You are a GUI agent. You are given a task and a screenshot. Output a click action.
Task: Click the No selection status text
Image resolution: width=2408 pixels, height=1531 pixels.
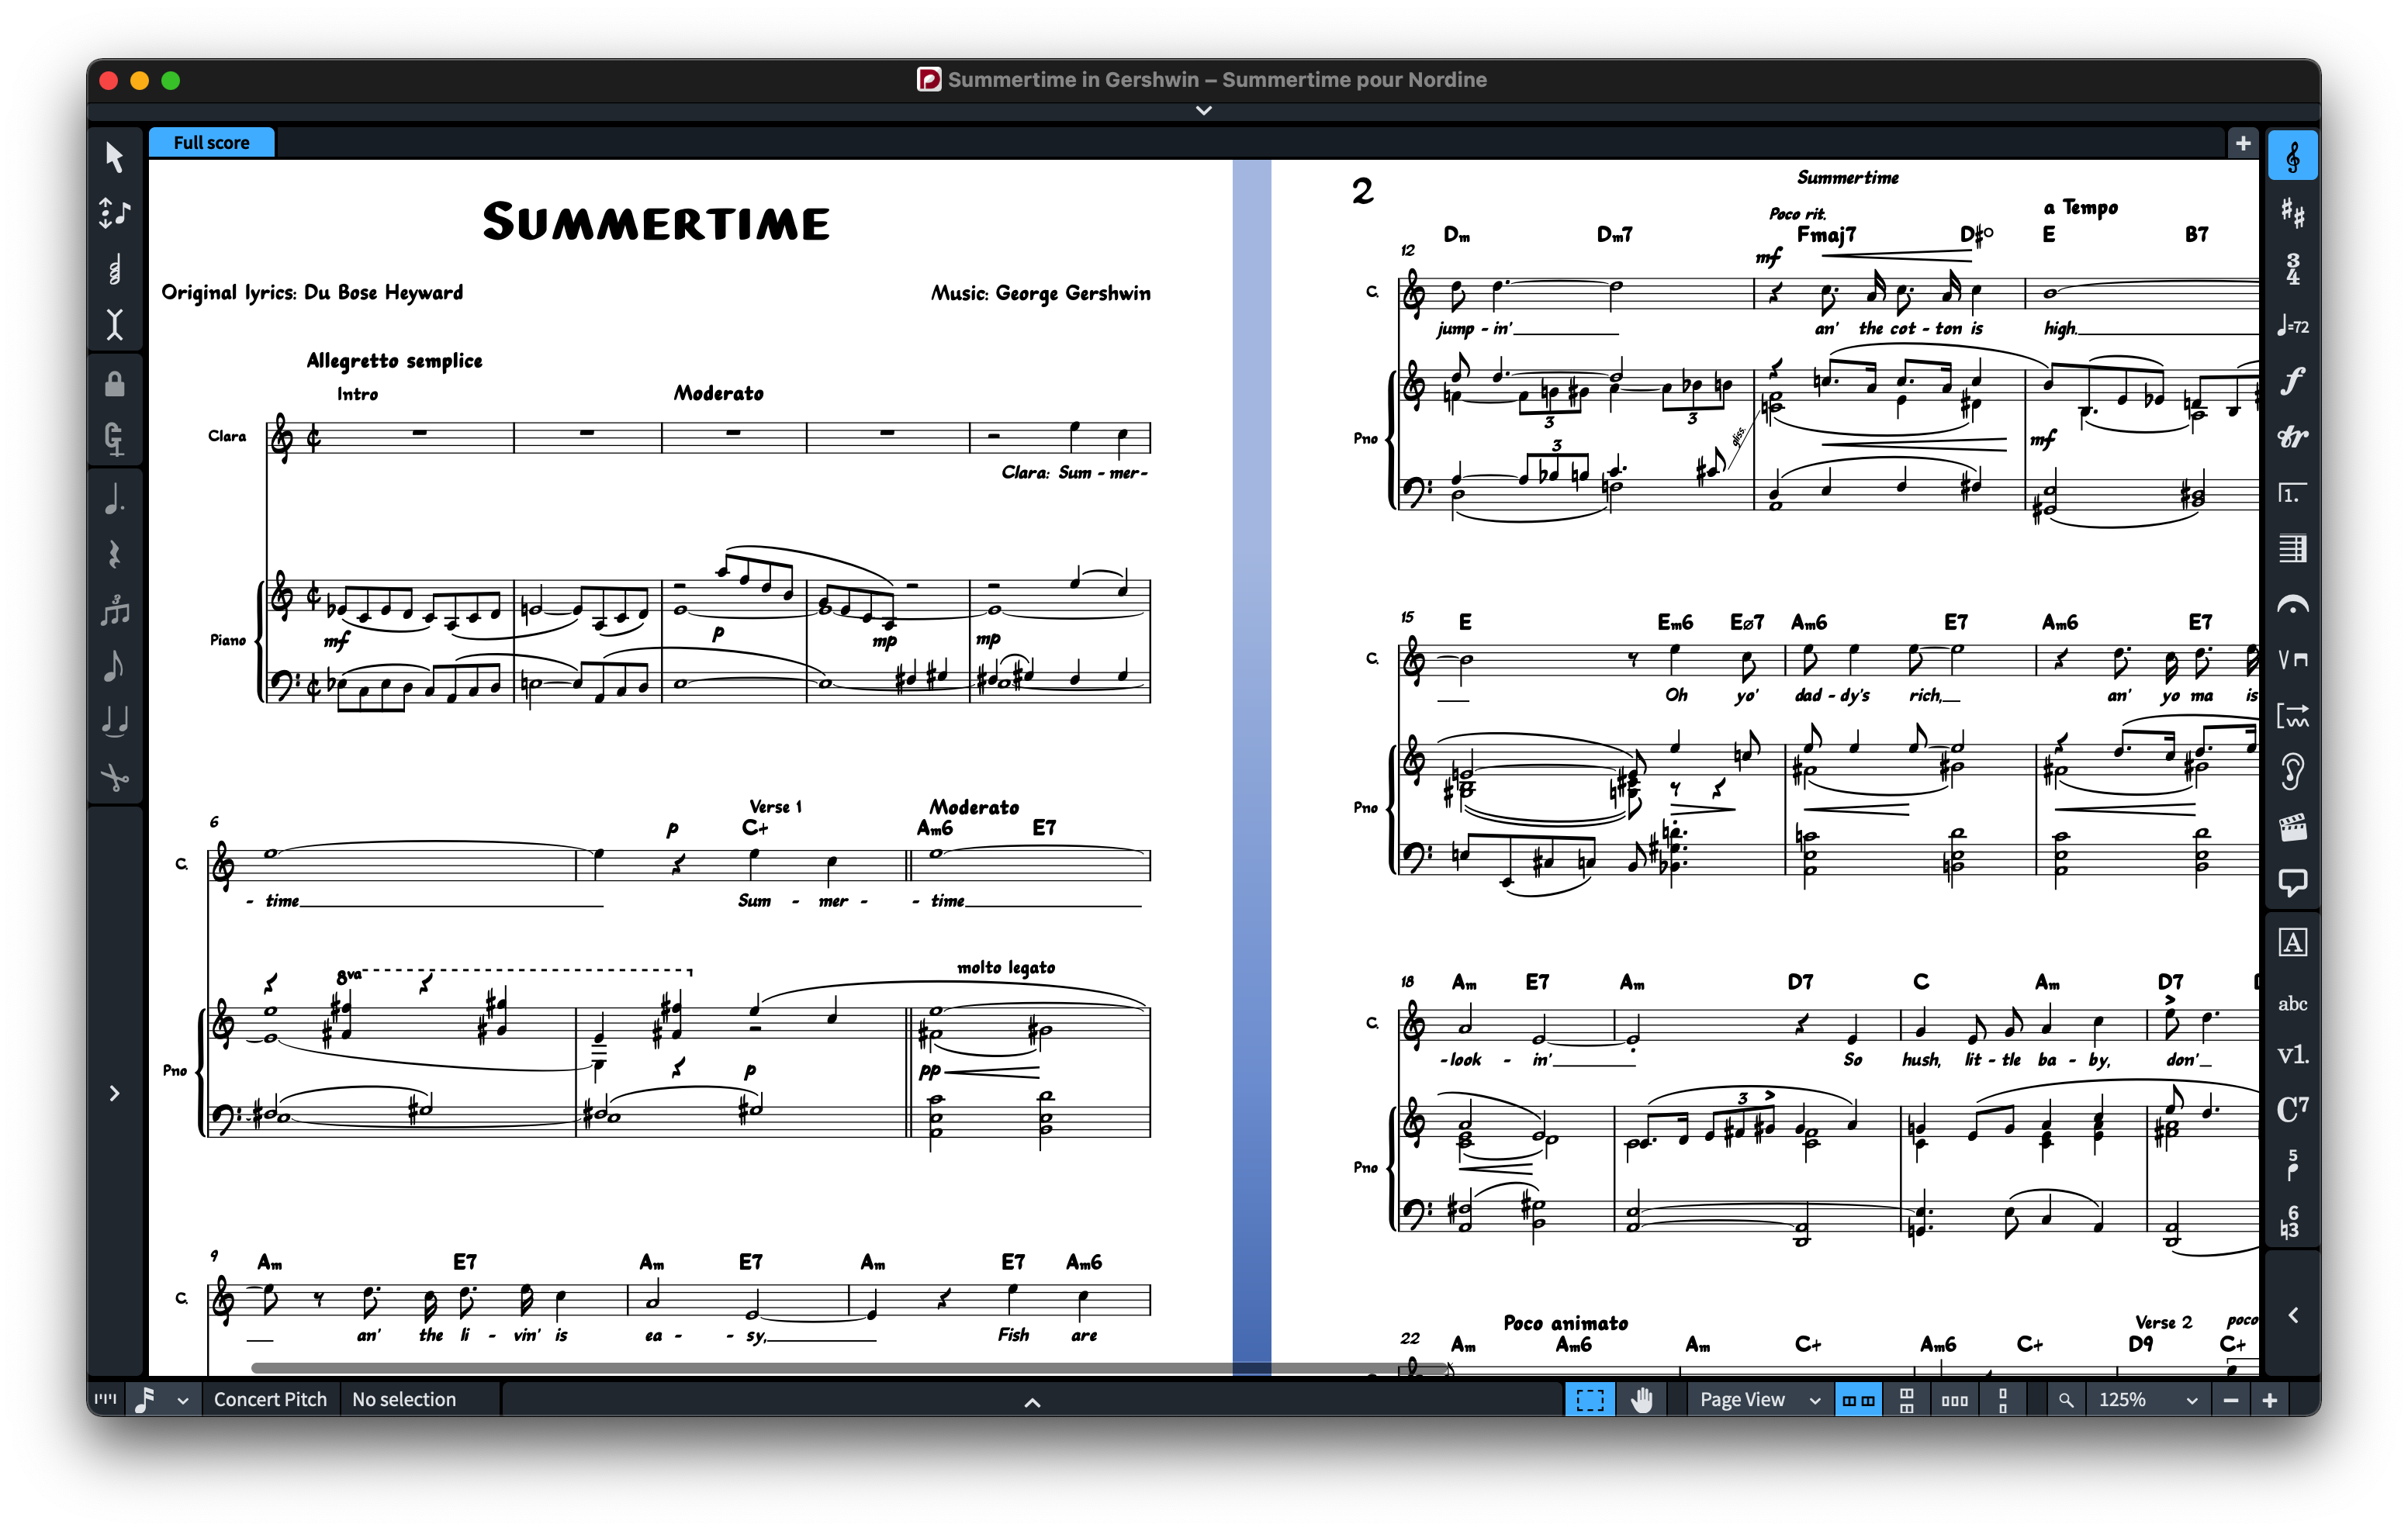(404, 1399)
